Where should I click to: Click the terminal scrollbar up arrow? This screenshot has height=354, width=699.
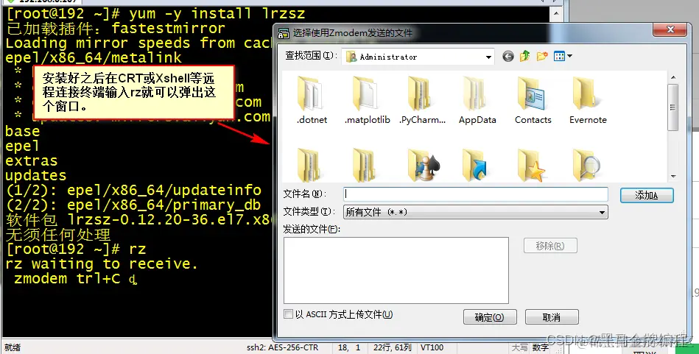point(556,13)
